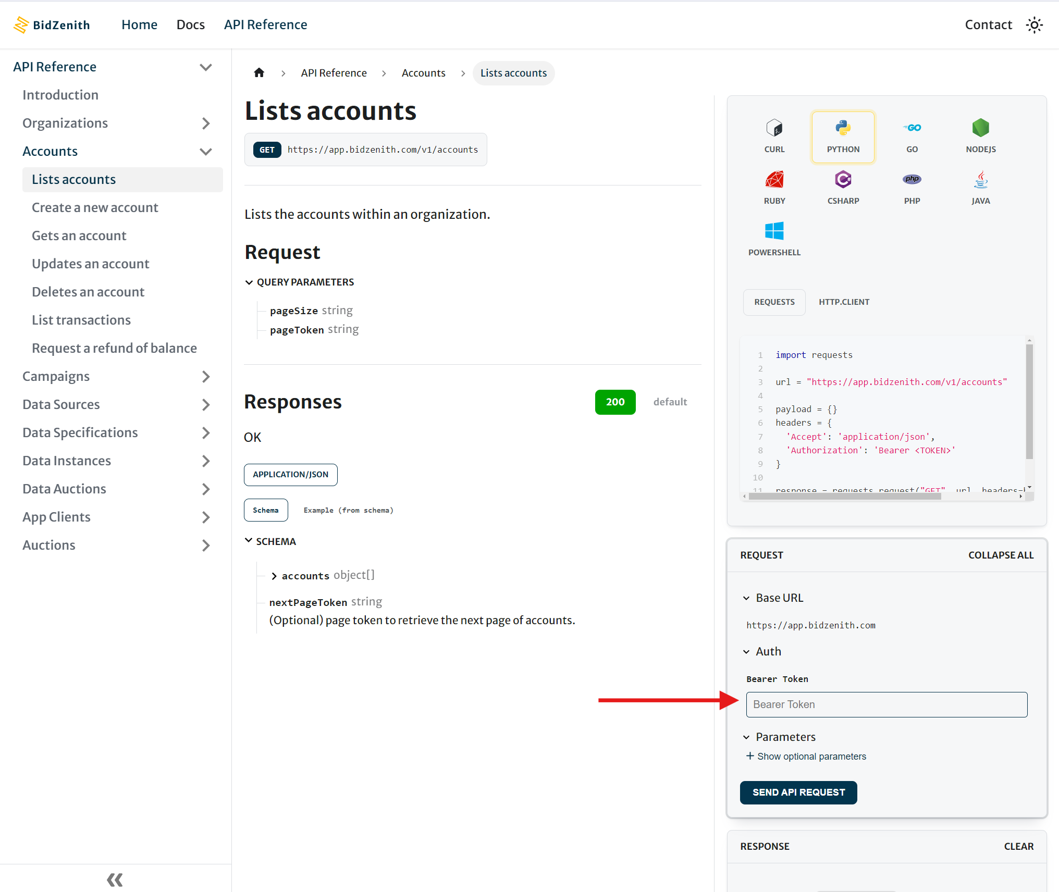Screen dimensions: 1059x892
Task: Collapse the API Reference sidebar section
Action: pyautogui.click(x=206, y=67)
